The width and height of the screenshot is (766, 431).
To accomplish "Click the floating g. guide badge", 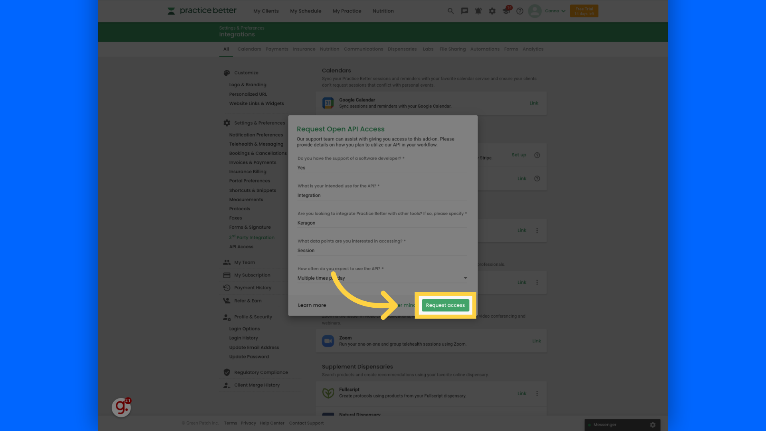I will 121,407.
